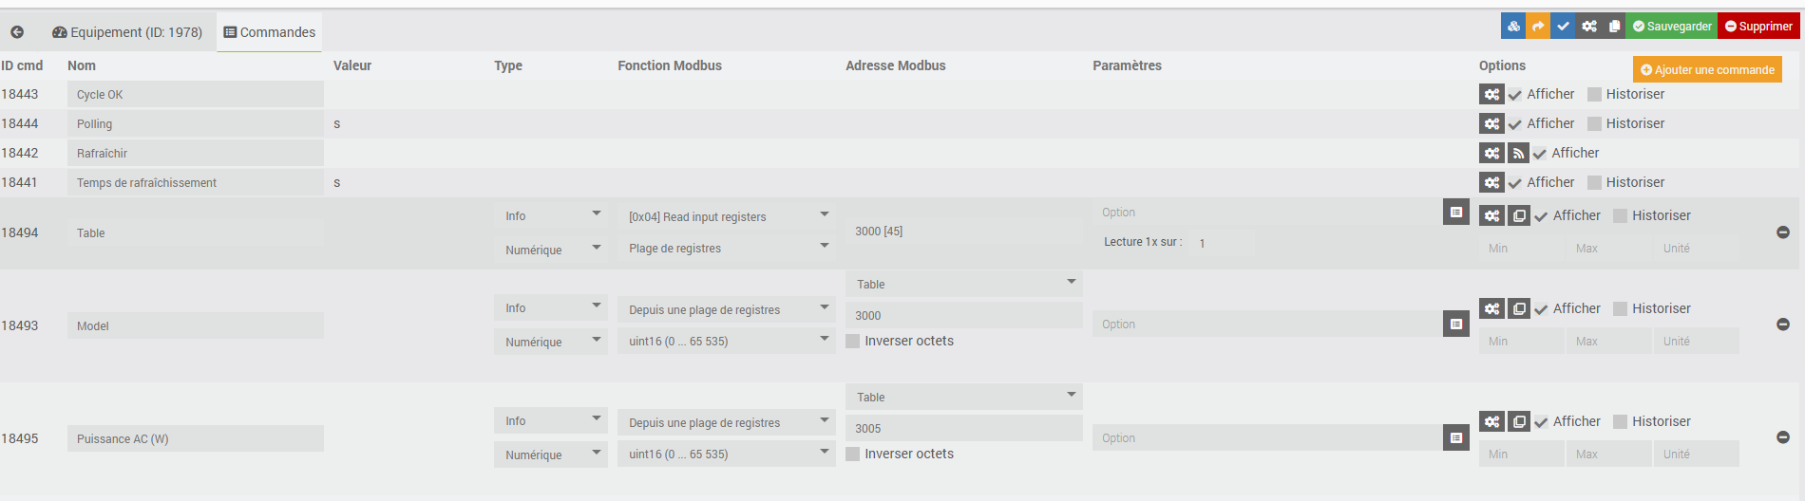Enable Historiser for Polling command

pyautogui.click(x=1595, y=123)
